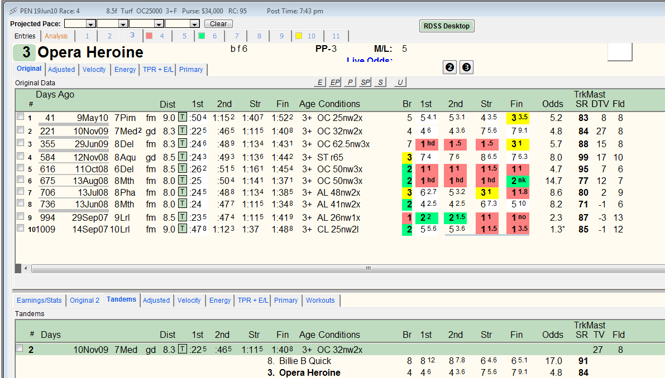Image resolution: width=665 pixels, height=378 pixels.
Task: Check the box for row 9 (29Sep07)
Action: (x=20, y=216)
